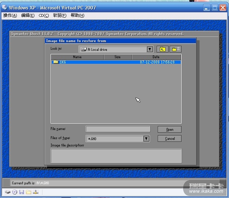The height and width of the screenshot is (198, 229).
Task: Click the shared folder icon in status bar
Action: (x=28, y=192)
